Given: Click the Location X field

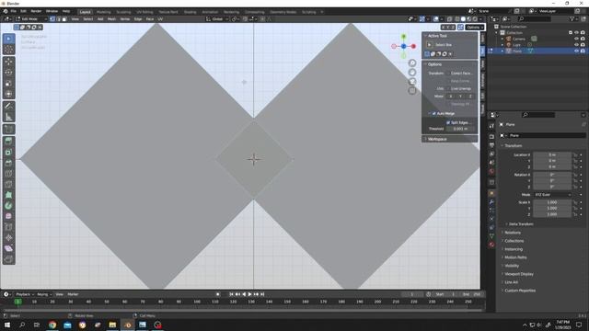Looking at the screenshot, I should (x=552, y=154).
